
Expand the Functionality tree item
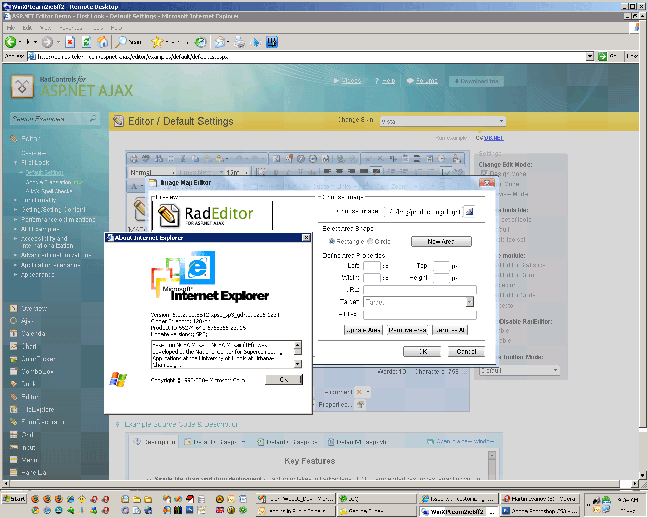15,200
